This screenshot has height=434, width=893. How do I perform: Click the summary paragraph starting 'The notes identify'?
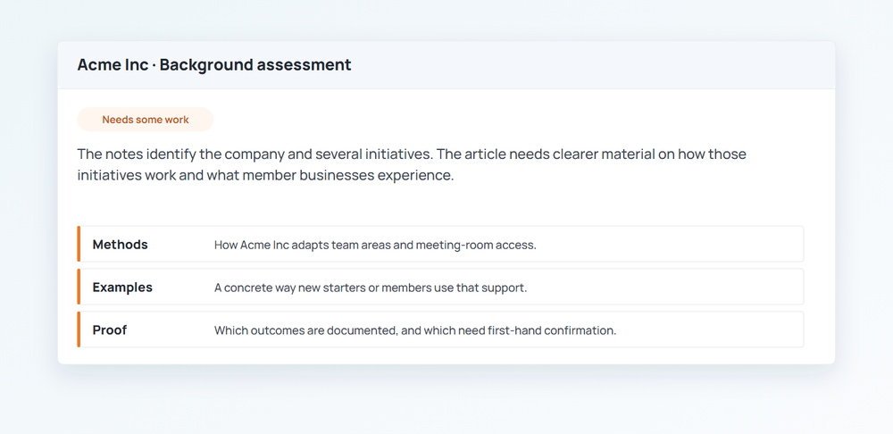[412, 164]
